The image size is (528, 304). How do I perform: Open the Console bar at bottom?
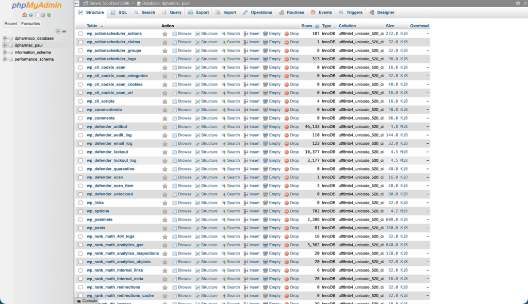(x=87, y=301)
